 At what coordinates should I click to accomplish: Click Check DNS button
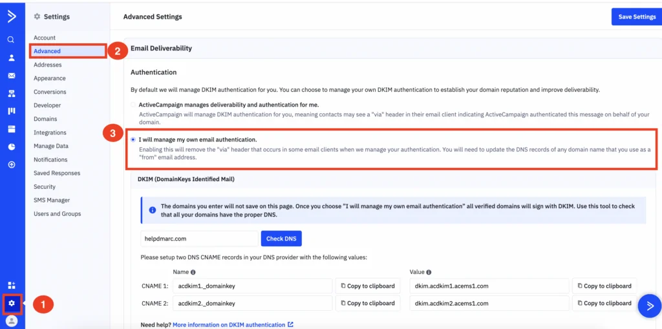coord(281,239)
